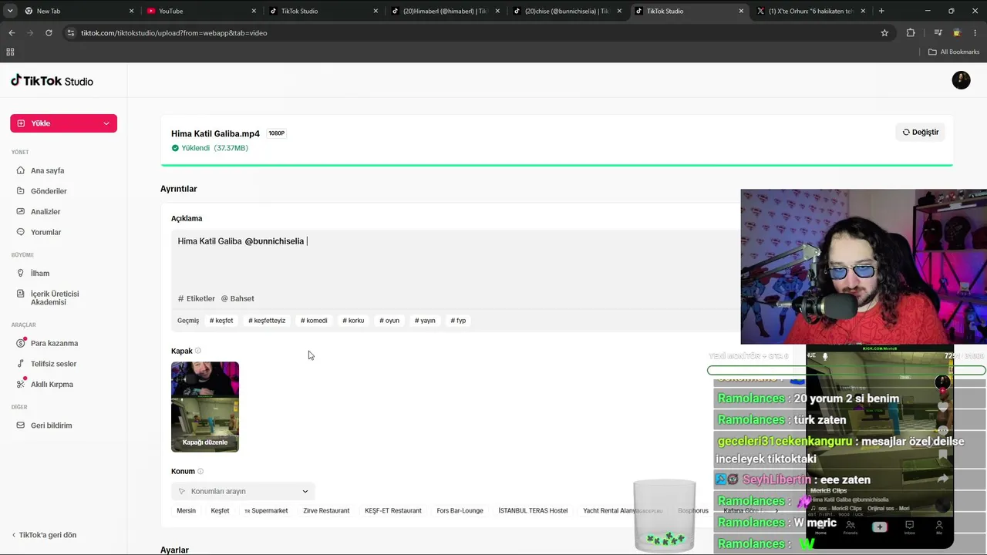This screenshot has width=987, height=555.
Task: Open the Chrome profile button in toolbar
Action: point(957,33)
